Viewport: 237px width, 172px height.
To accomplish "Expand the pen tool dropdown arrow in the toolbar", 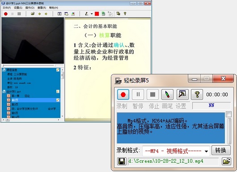I will (x=92, y=14).
